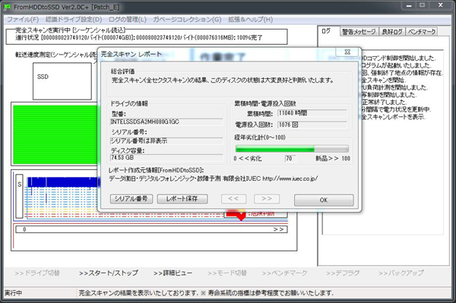Click the 正常終了しました log line

385,103
